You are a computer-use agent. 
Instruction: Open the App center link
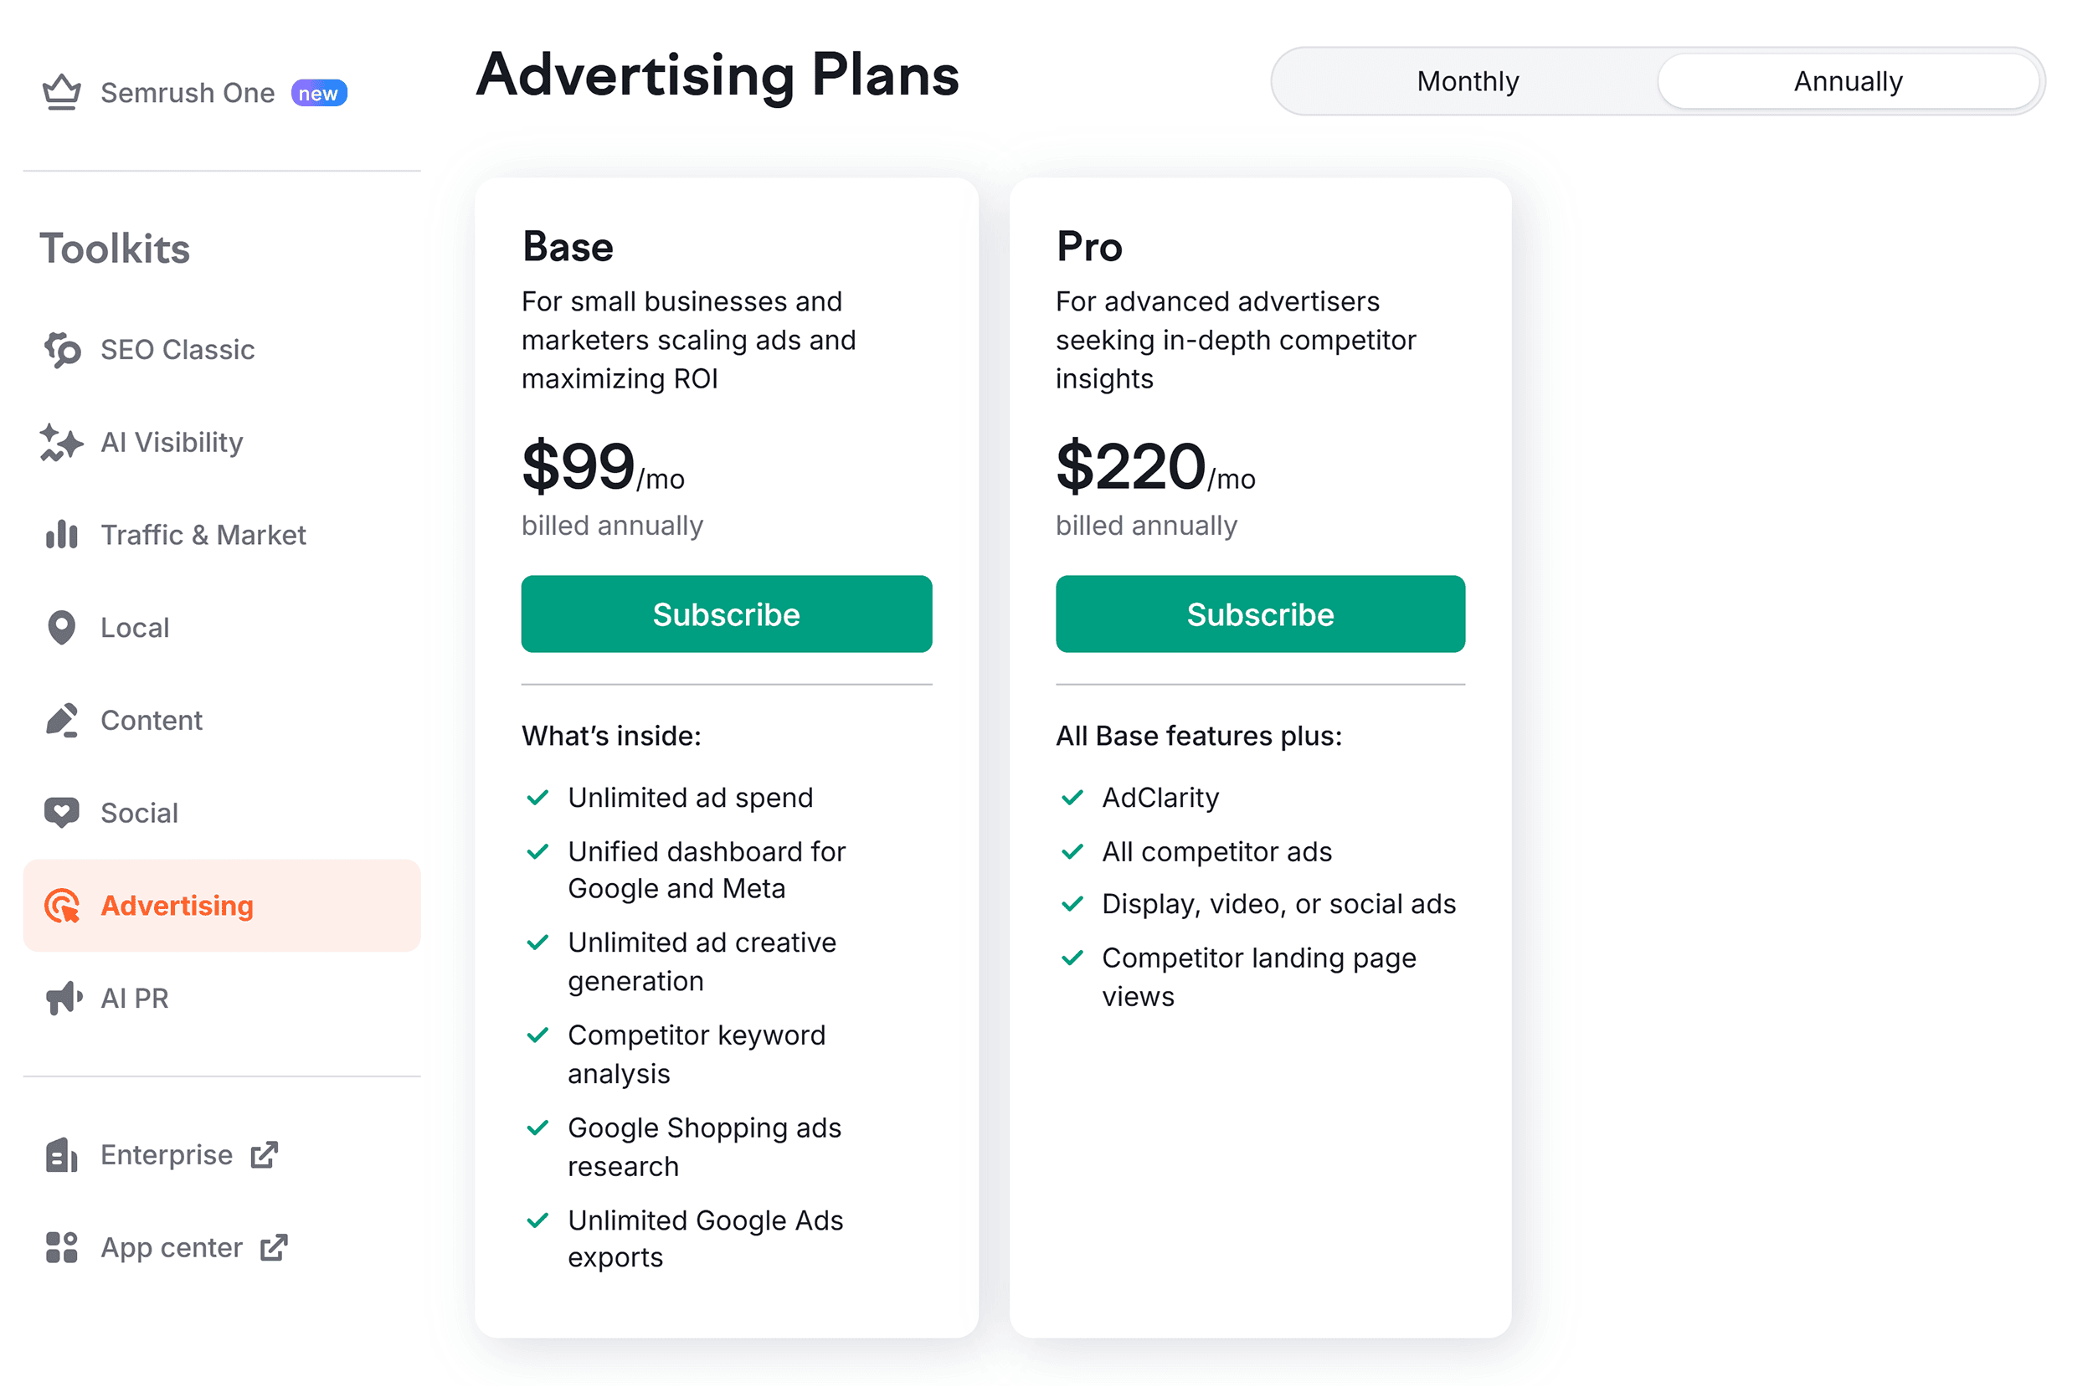[x=172, y=1247]
